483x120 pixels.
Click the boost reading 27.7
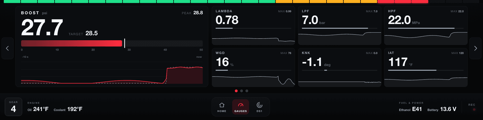point(42,27)
